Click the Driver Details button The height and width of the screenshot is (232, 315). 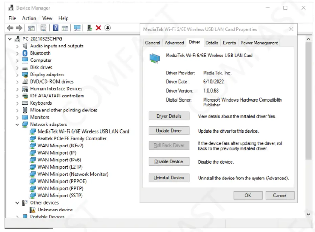[169, 116]
